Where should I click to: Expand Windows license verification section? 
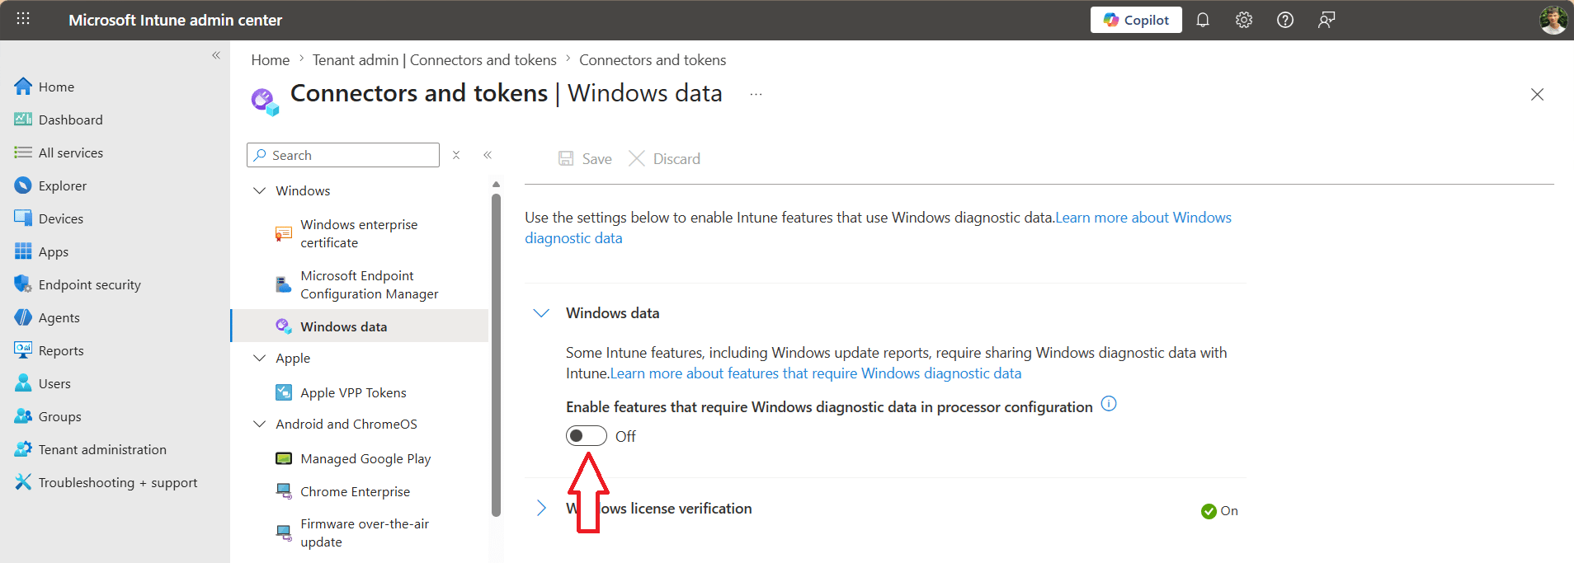[x=541, y=509]
